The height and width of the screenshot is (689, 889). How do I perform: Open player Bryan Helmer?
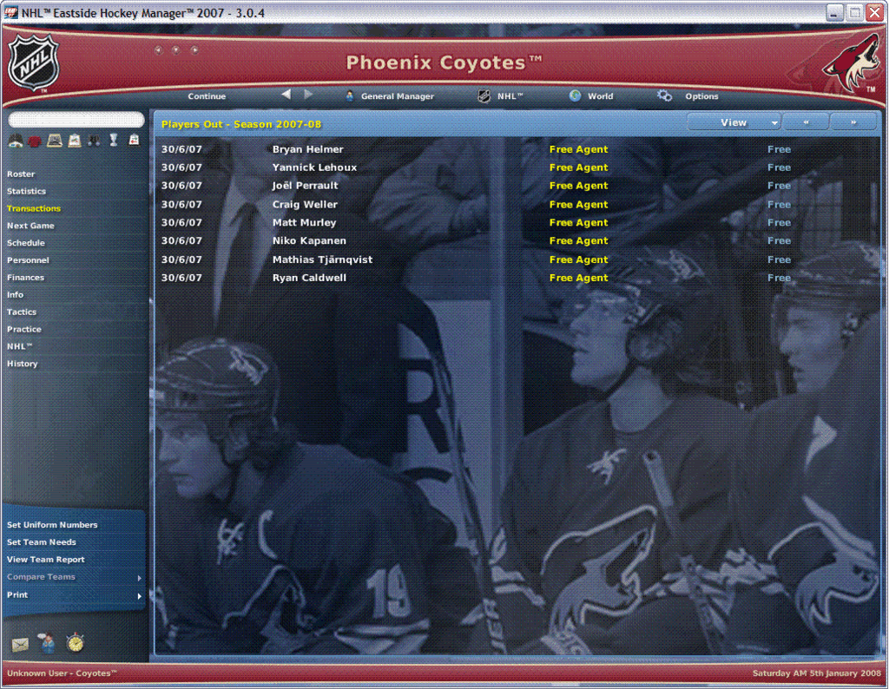(x=308, y=149)
